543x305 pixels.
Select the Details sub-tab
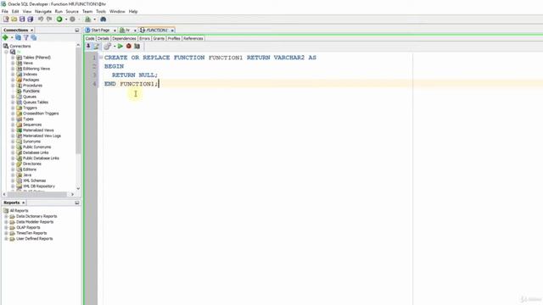coord(104,38)
